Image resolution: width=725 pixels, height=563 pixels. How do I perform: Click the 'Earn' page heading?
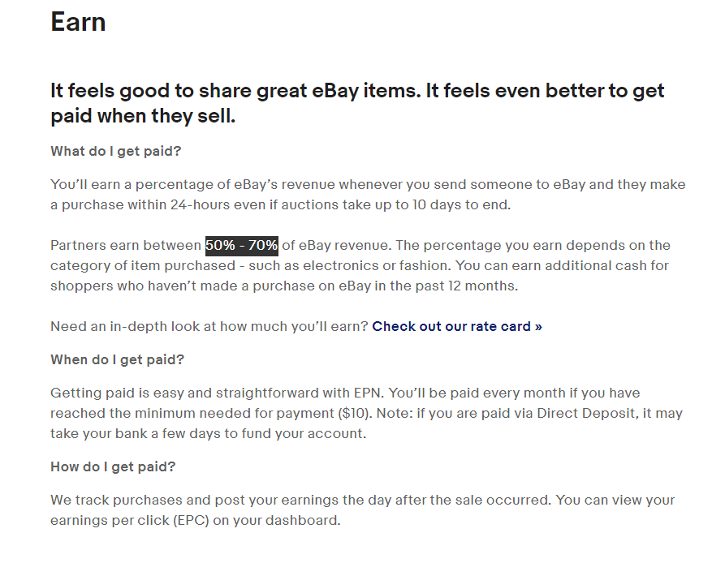click(x=78, y=22)
